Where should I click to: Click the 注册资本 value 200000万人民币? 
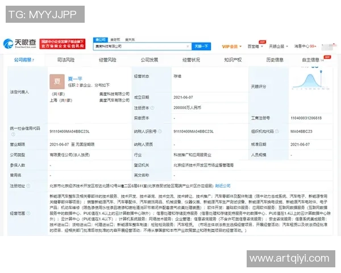(x=187, y=107)
